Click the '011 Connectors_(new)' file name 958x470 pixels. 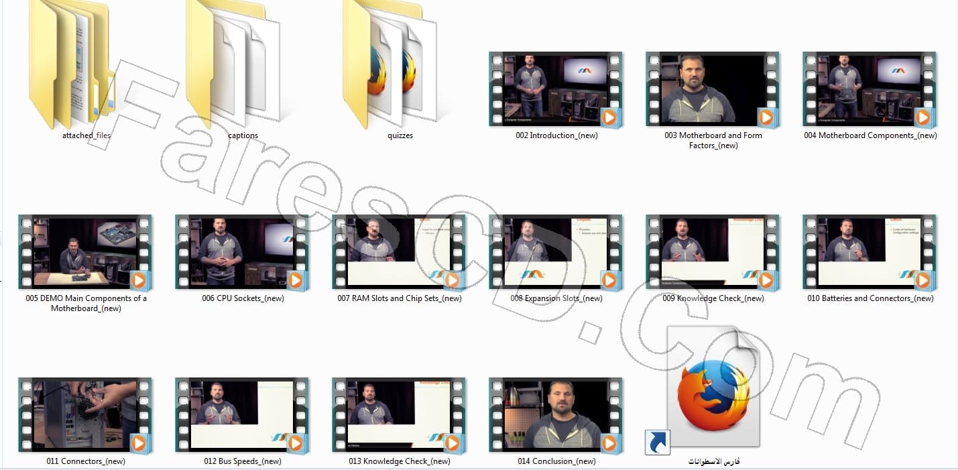click(x=86, y=461)
